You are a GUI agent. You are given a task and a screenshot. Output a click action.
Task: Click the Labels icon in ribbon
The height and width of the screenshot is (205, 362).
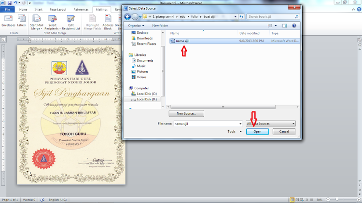click(x=21, y=21)
